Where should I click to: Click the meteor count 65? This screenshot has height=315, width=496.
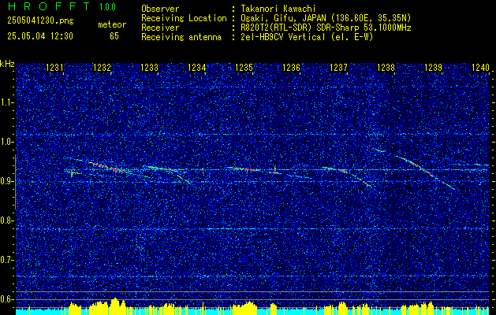click(x=114, y=36)
